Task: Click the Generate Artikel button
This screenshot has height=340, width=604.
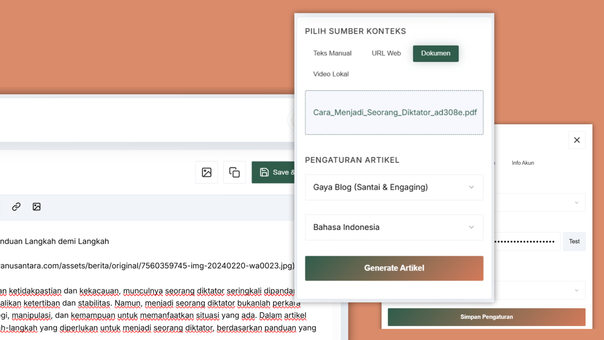Action: click(x=394, y=268)
